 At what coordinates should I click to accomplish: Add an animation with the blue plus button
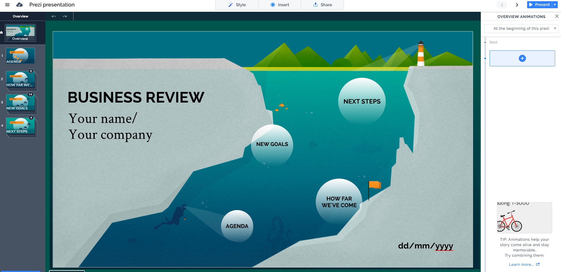point(522,58)
